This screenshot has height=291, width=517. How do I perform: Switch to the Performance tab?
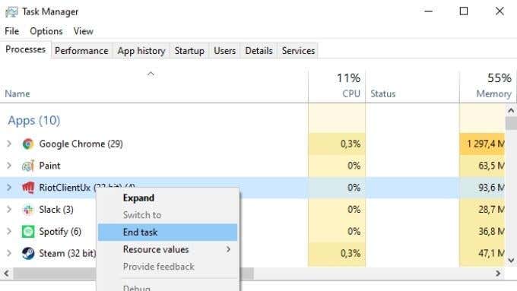81,51
